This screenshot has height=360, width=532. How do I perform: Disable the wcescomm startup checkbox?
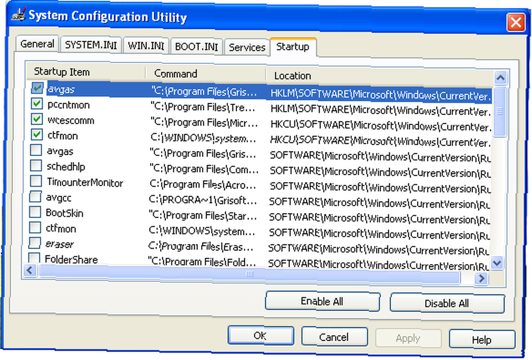click(x=37, y=119)
